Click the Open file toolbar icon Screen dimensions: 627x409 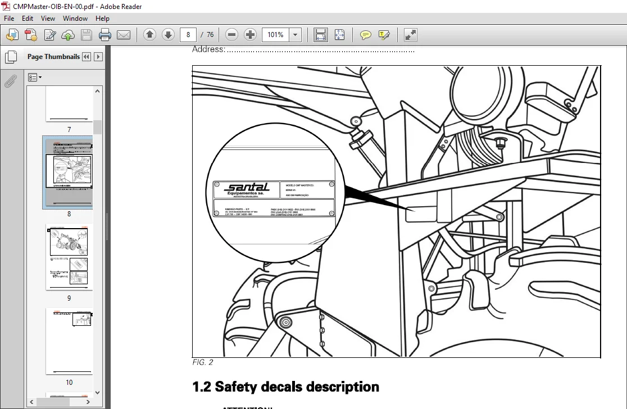tap(12, 35)
